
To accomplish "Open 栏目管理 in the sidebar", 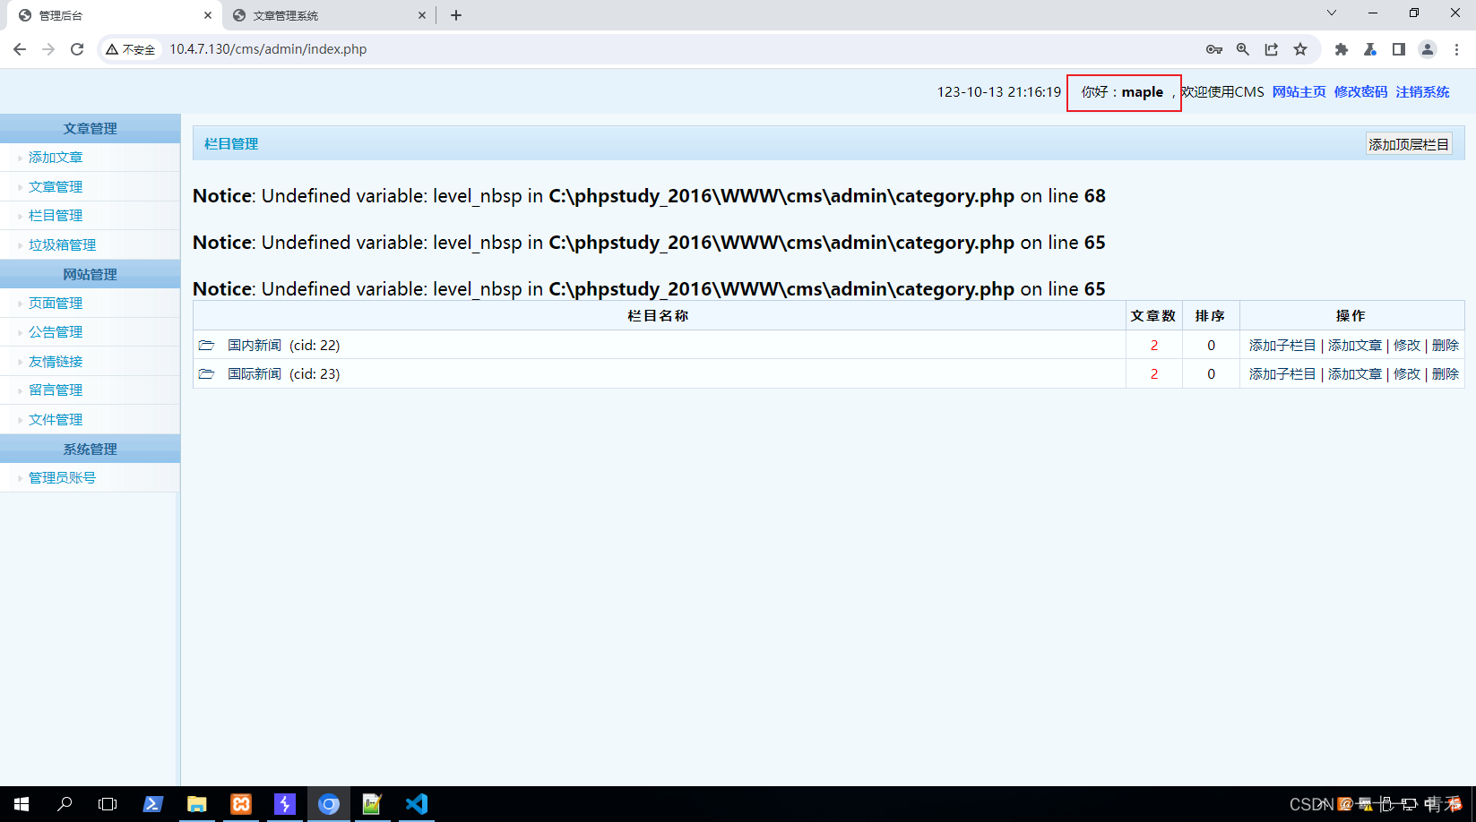I will tap(56, 216).
